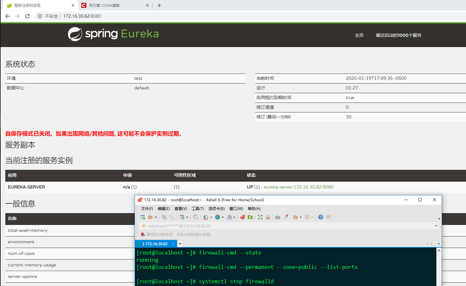Click the keyboard mapping icon
The image size is (466, 286).
point(278,217)
